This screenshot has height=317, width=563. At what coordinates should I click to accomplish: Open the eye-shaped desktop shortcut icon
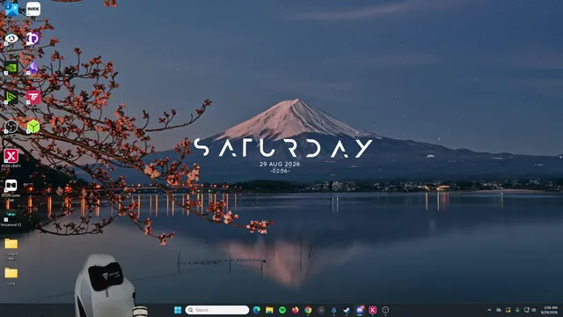coord(11,39)
